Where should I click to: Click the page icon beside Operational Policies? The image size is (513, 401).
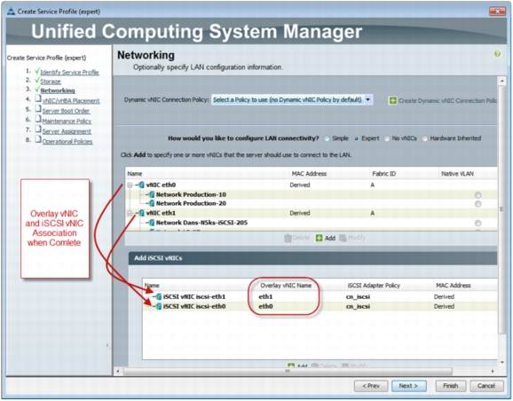coord(38,139)
